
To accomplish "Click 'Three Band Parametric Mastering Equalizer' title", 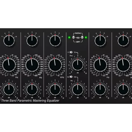I will (30, 101).
